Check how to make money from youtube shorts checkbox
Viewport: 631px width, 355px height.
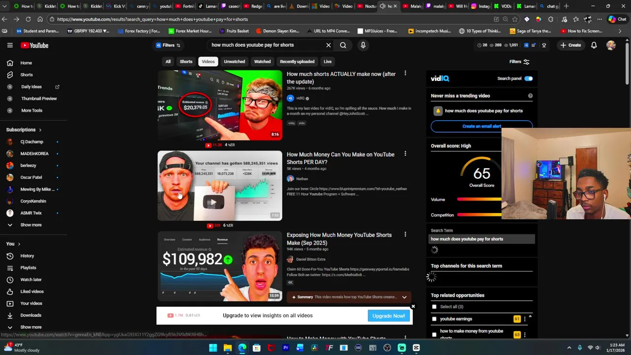[x=434, y=334]
